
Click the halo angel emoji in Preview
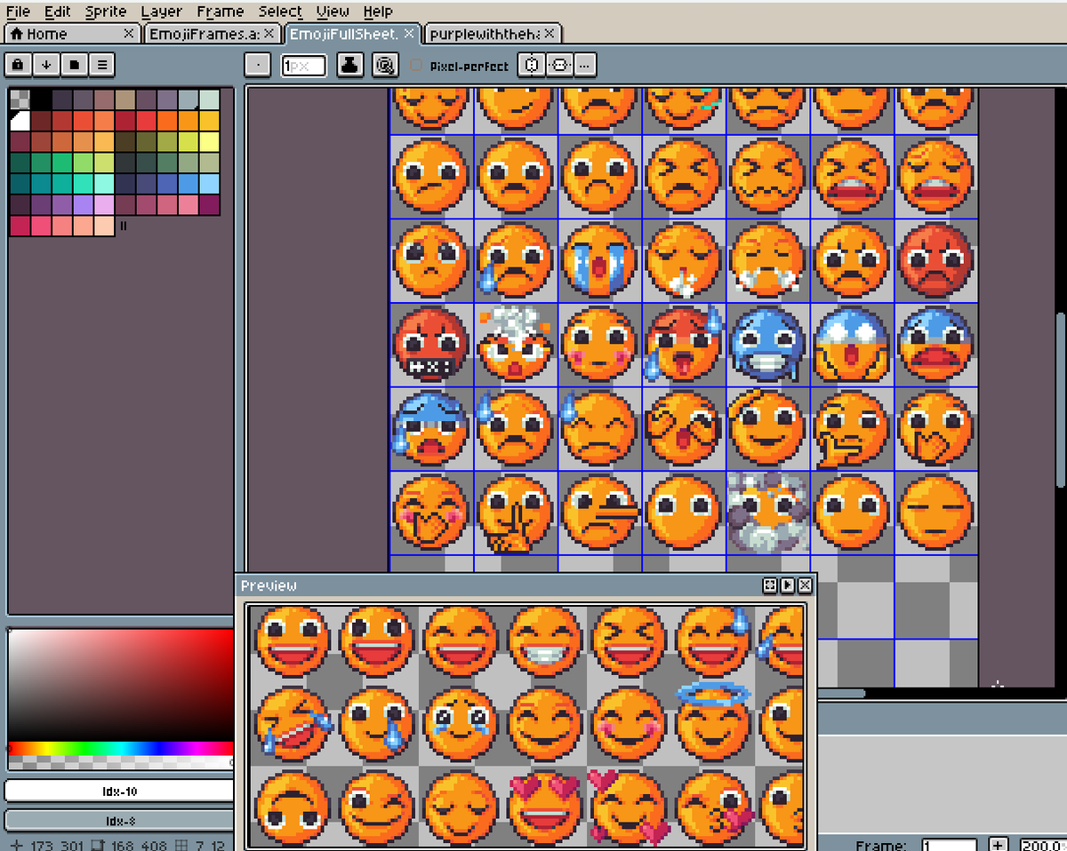pyautogui.click(x=713, y=721)
